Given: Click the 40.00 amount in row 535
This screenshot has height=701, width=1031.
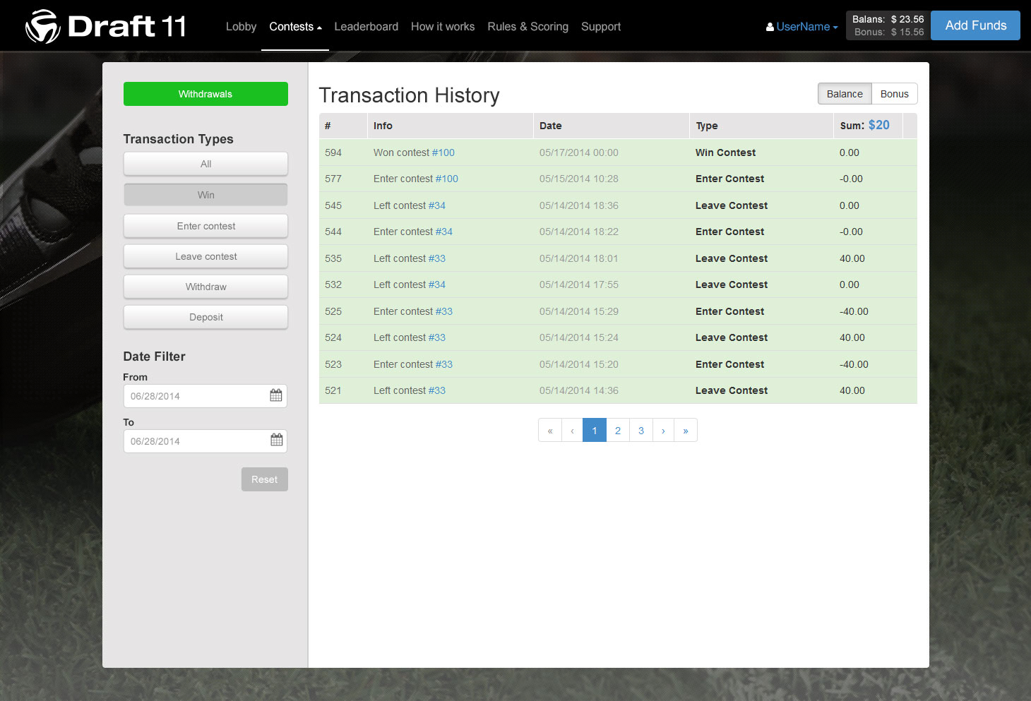Looking at the screenshot, I should pyautogui.click(x=852, y=258).
